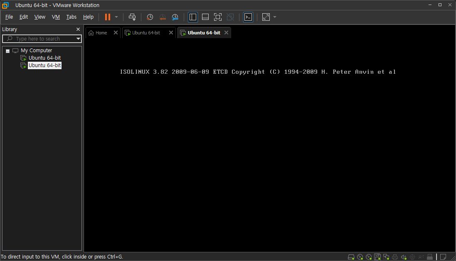Open the power options dropdown arrow
This screenshot has width=456, height=261.
click(x=116, y=17)
